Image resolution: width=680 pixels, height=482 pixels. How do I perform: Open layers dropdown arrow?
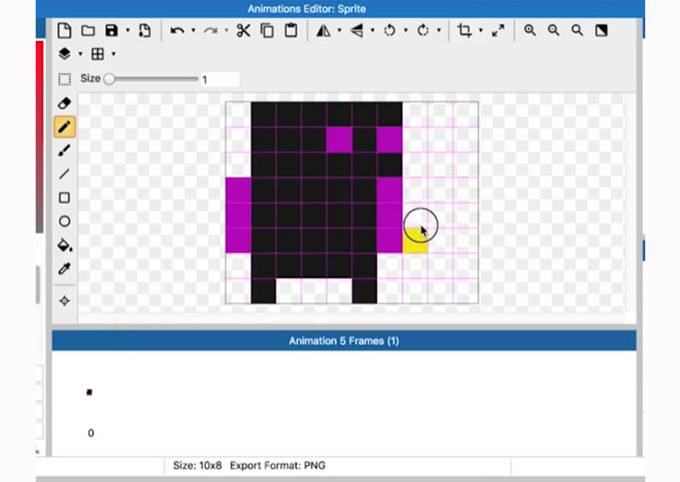tap(80, 53)
